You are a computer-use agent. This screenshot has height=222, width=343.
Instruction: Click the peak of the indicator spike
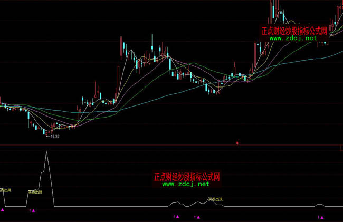pos(46,152)
